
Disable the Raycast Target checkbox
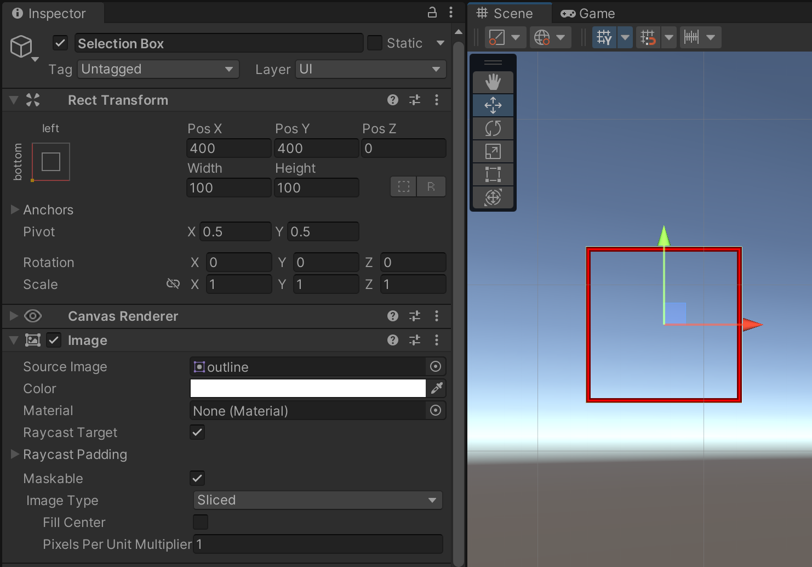[197, 432]
